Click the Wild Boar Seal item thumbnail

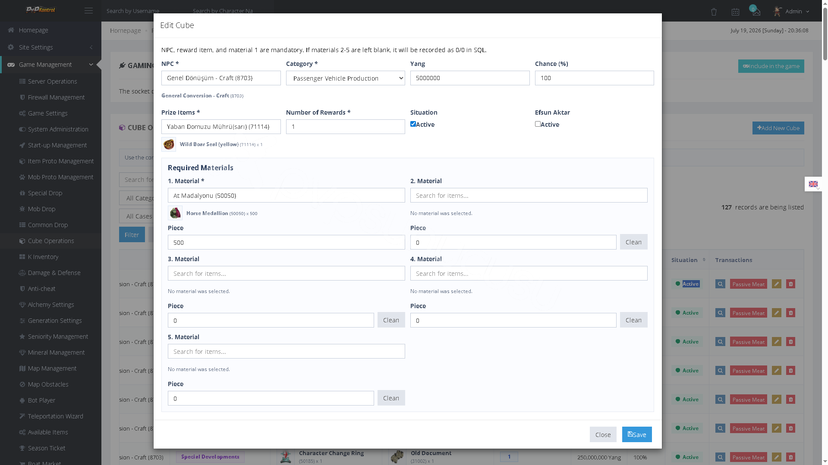pos(169,144)
